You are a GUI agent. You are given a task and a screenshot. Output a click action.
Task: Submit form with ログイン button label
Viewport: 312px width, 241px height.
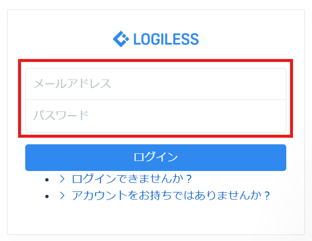point(155,157)
